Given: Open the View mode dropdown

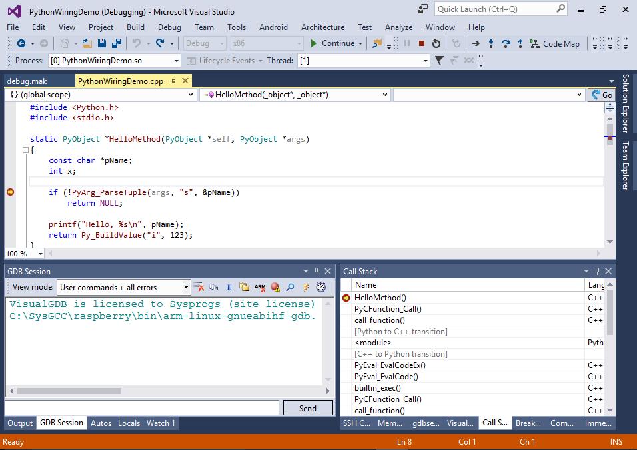Looking at the screenshot, I should [x=124, y=288].
